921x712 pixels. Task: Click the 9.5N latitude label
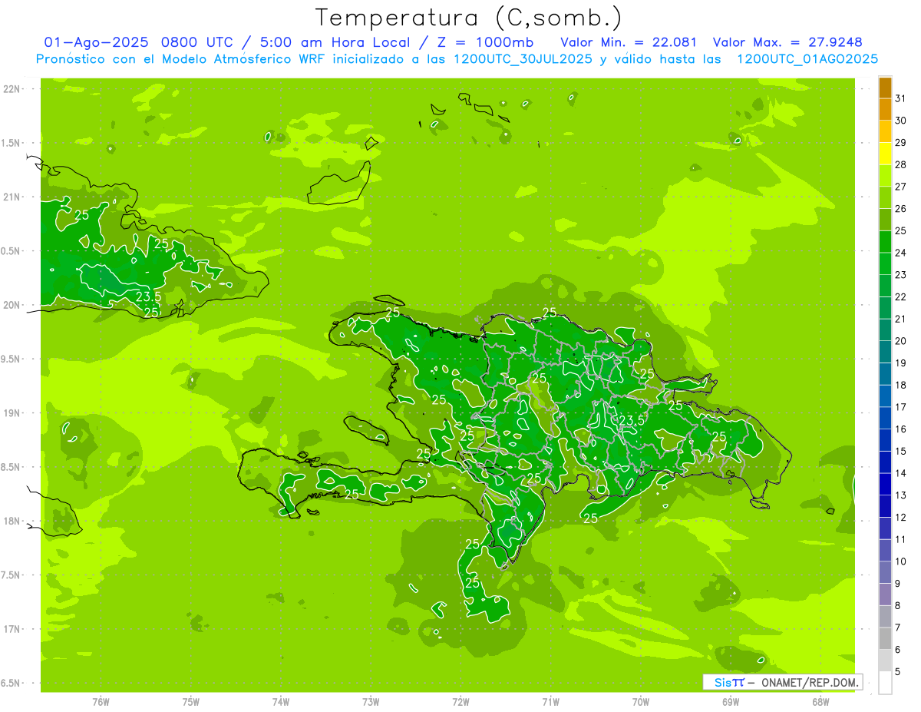12,359
